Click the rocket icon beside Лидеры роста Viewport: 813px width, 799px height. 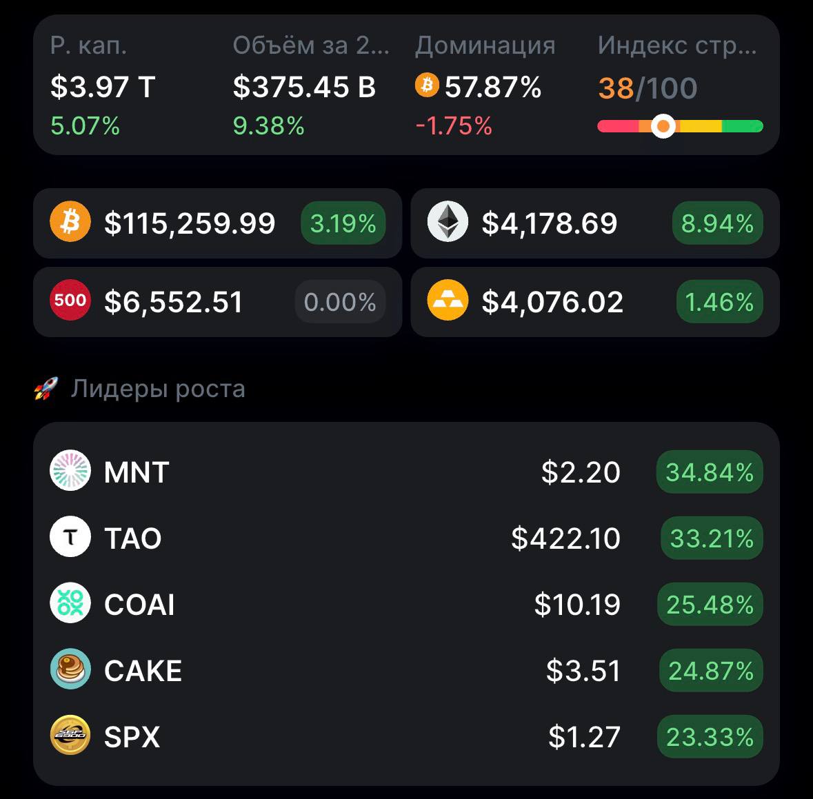46,390
